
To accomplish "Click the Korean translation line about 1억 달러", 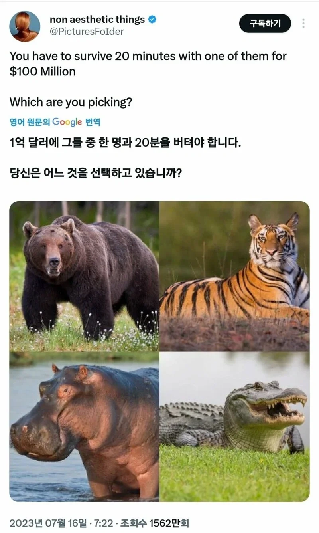I will [125, 142].
